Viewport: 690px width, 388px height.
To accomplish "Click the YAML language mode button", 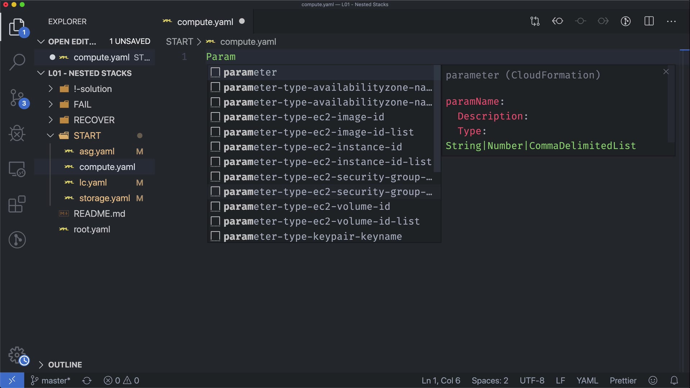I will pos(587,380).
